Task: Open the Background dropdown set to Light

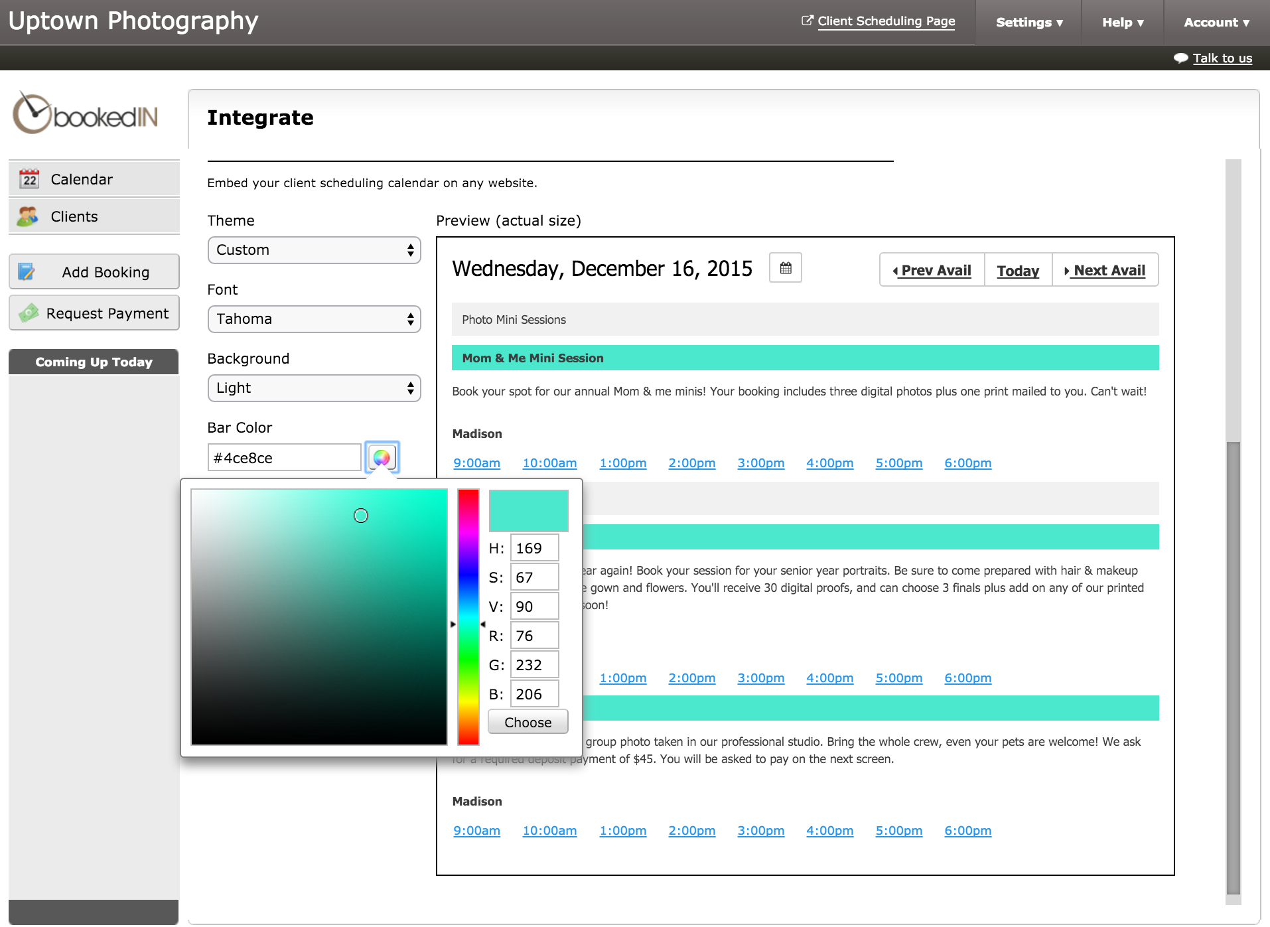Action: coord(314,388)
